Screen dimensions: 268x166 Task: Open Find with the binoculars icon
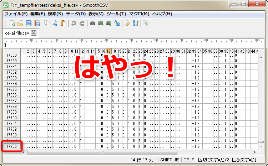pos(92,23)
